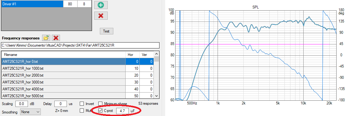346x116 pixels.
Task: Toggle the Mute checkbox
Action: click(82, 110)
